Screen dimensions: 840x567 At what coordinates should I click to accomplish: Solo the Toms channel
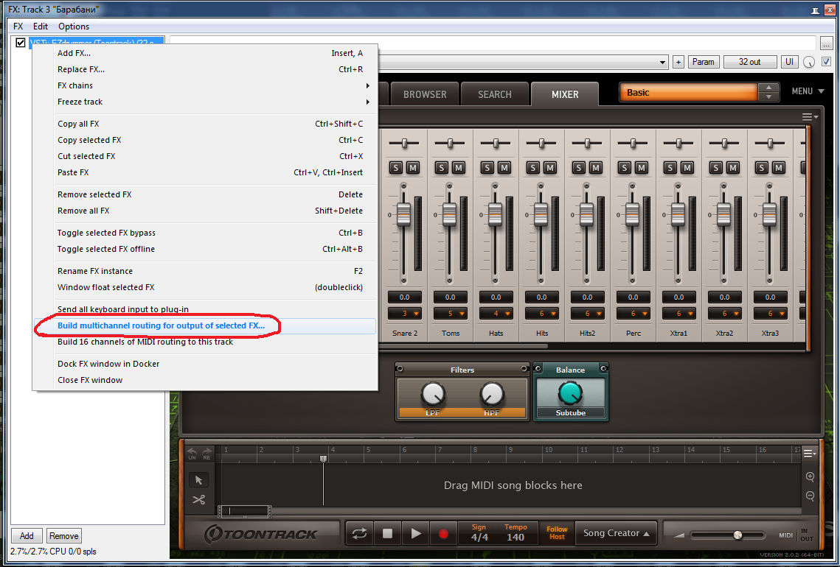(x=442, y=167)
